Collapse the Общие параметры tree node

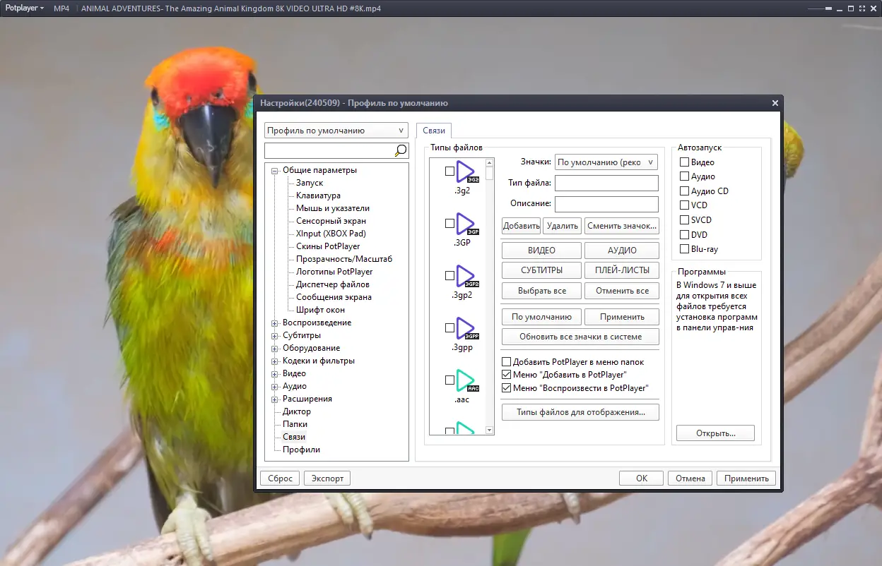275,170
